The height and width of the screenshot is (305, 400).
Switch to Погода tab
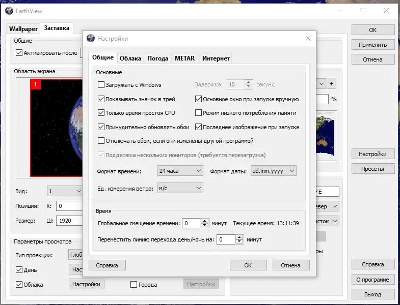click(157, 58)
